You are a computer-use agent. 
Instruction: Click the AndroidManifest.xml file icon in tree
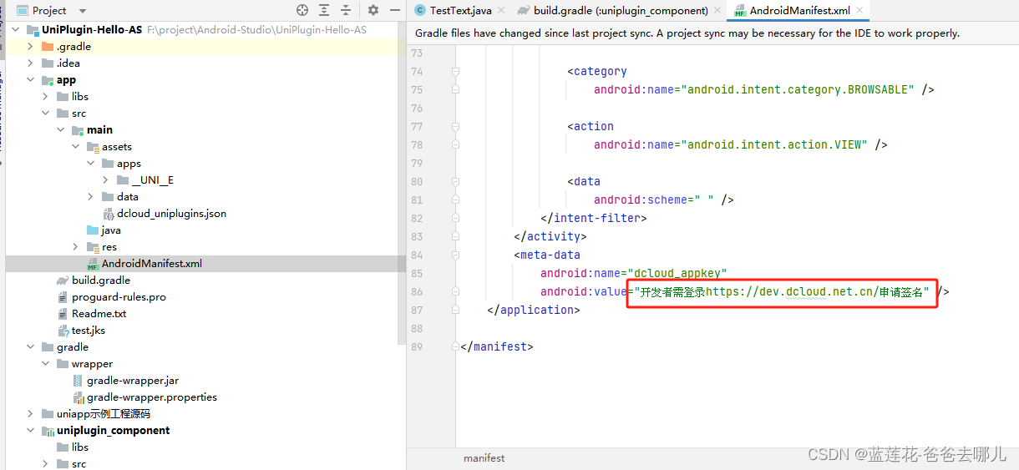[93, 264]
